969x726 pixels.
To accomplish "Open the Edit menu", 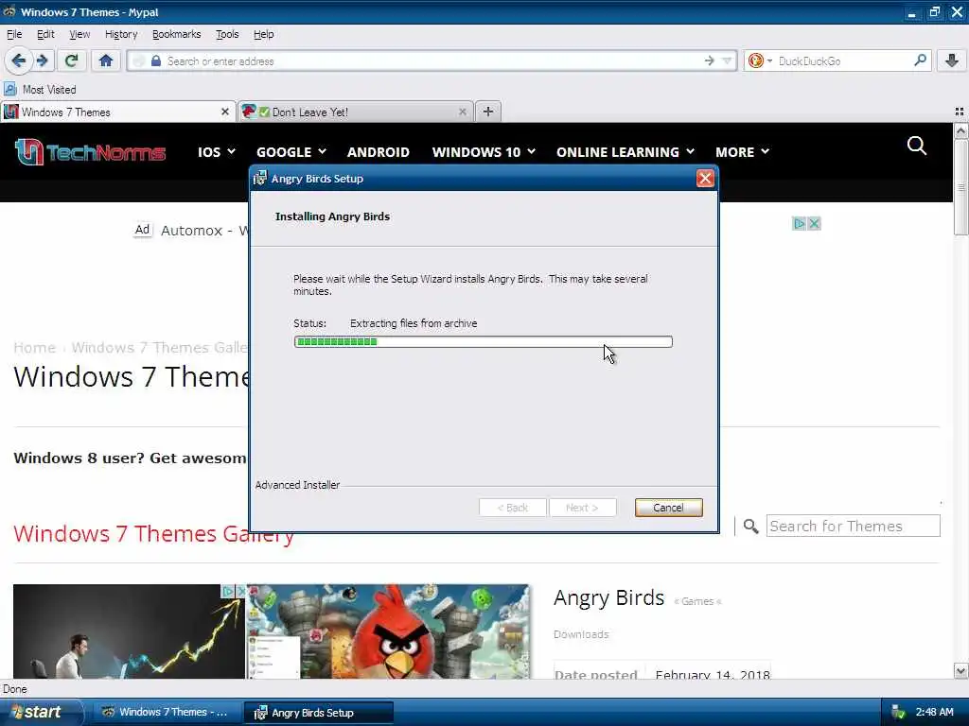I will point(45,34).
